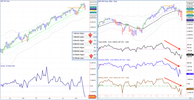Select the '6-Month Highs' row in table

point(85,47)
